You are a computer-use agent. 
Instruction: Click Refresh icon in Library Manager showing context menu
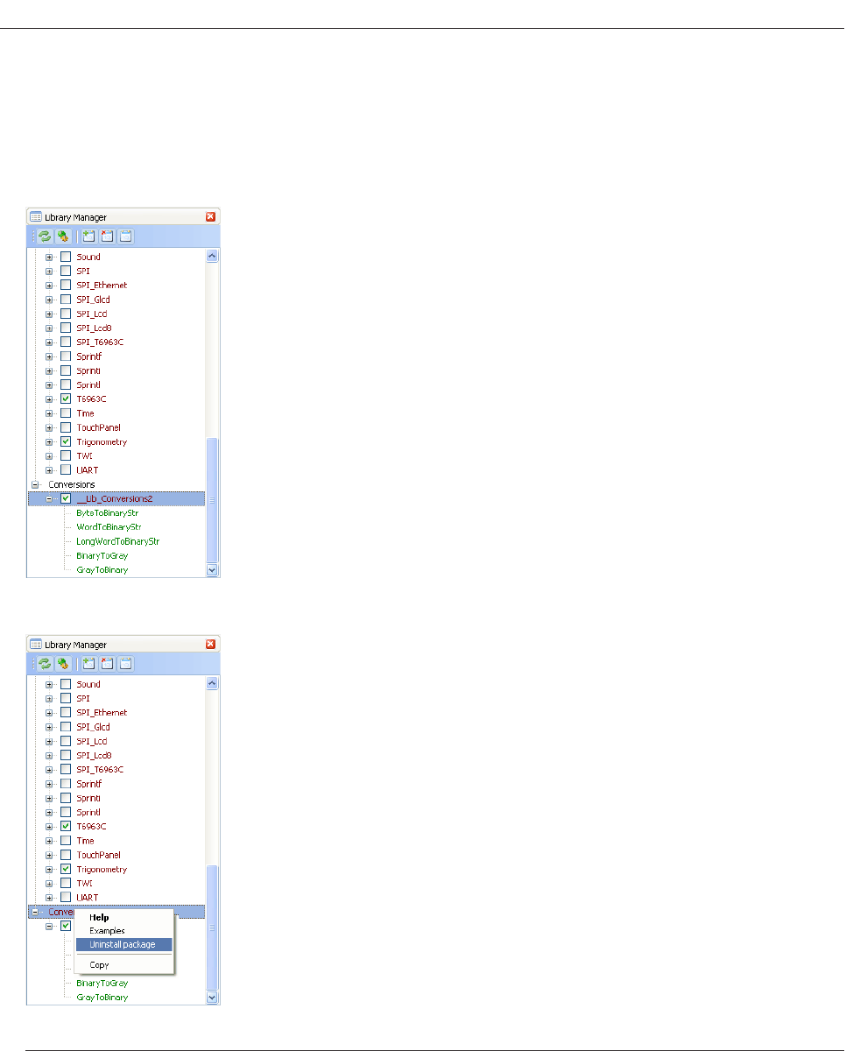point(45,664)
